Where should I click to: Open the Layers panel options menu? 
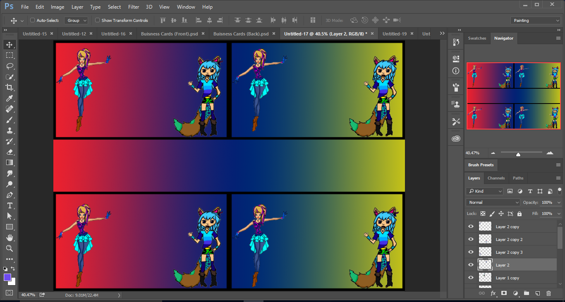pyautogui.click(x=558, y=178)
